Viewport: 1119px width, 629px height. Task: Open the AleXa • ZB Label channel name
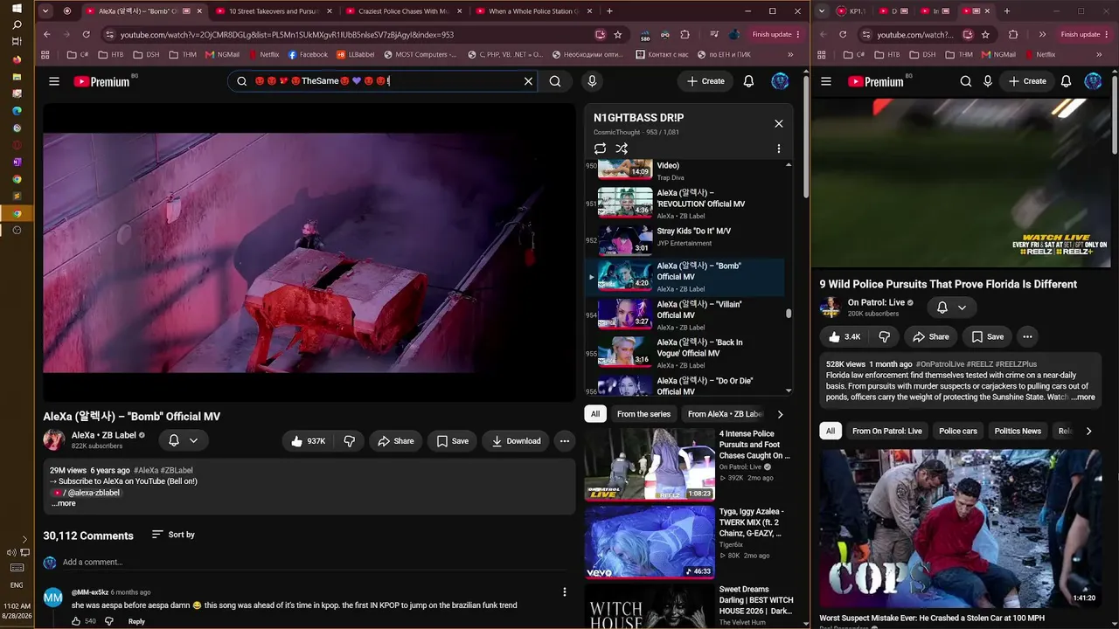[103, 435]
